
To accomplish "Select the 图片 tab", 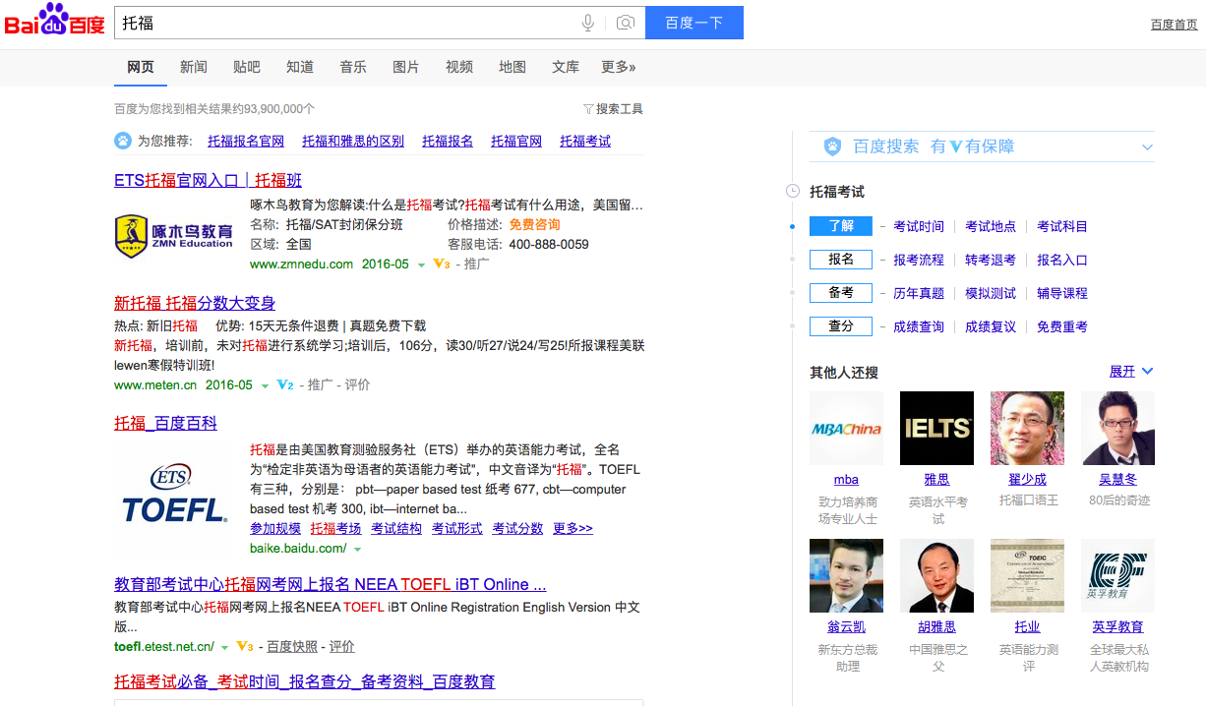I will pyautogui.click(x=406, y=67).
